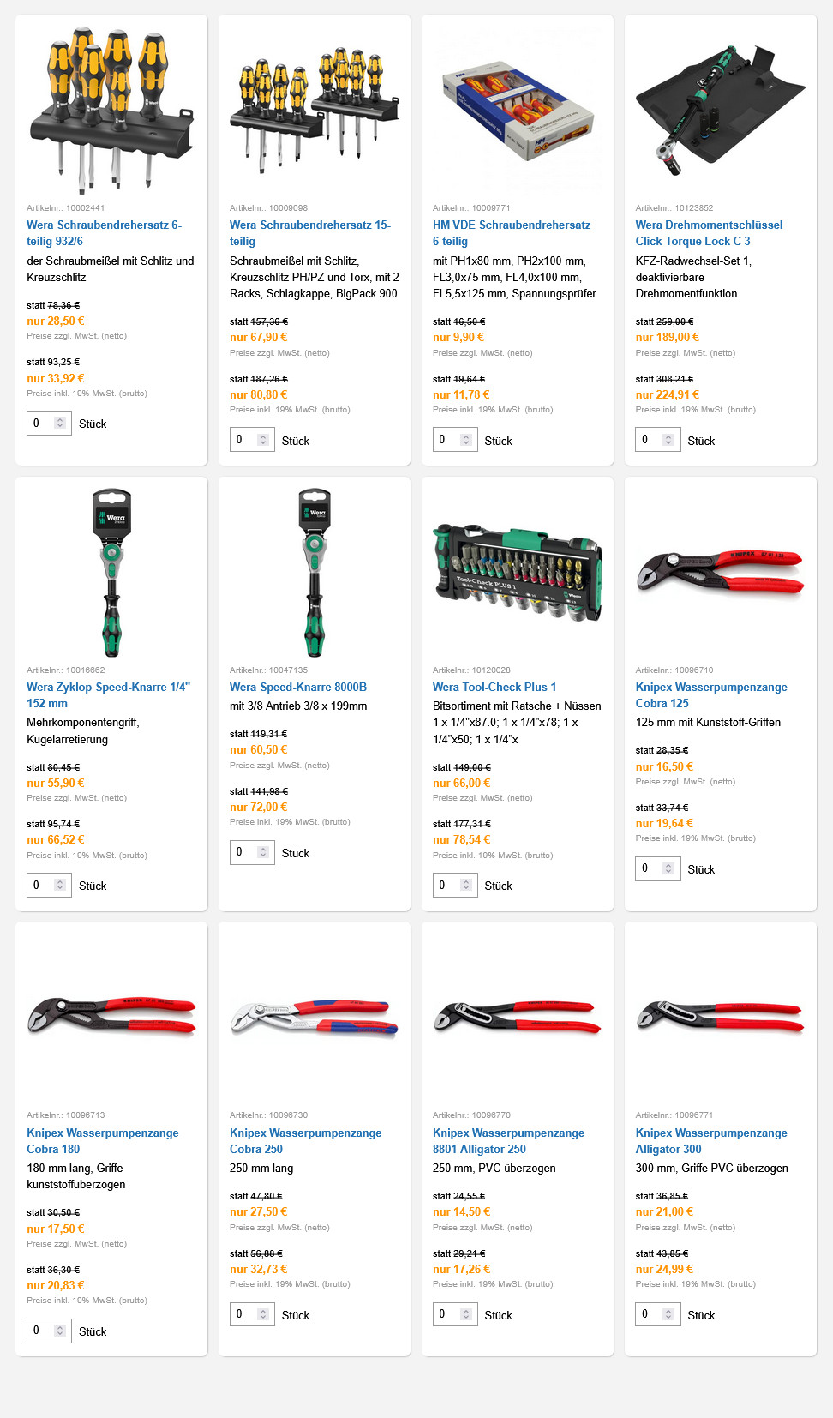833x1418 pixels.
Task: Select Wera Zyklop Speed-Knarre thumbnail
Action: [x=111, y=574]
